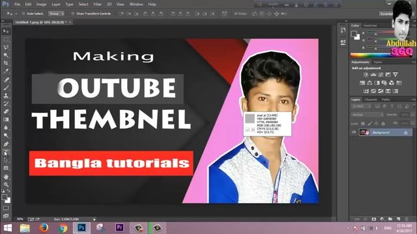Viewport: 417px width, 234px height.
Task: Open the Window menu
Action: [136, 5]
